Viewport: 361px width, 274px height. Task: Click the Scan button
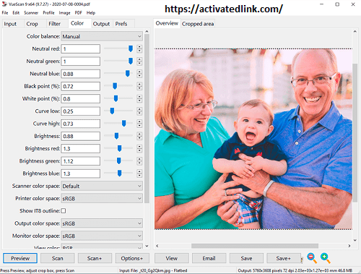pos(58,258)
